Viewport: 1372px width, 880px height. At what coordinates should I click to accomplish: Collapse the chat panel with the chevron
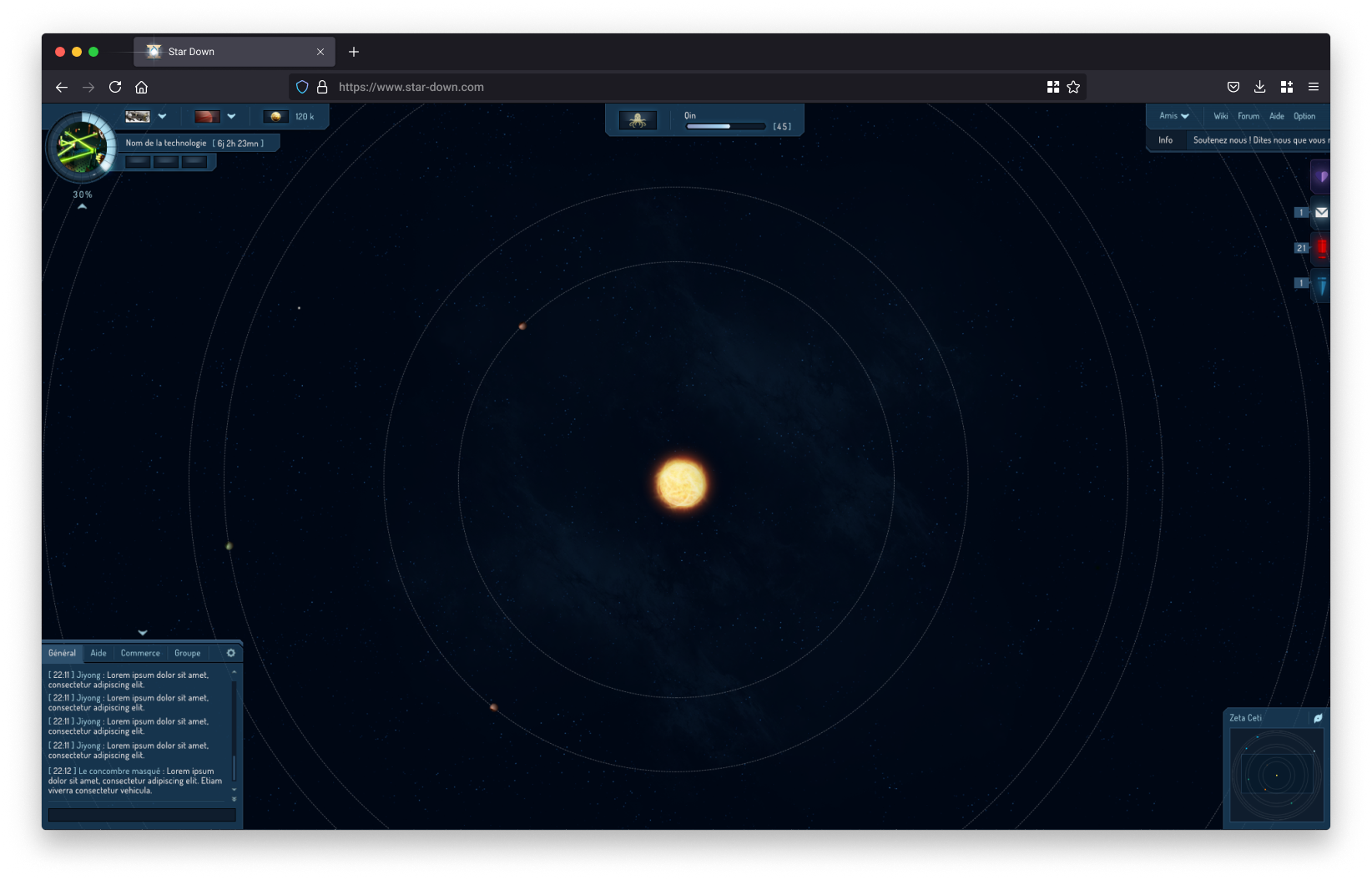(143, 633)
